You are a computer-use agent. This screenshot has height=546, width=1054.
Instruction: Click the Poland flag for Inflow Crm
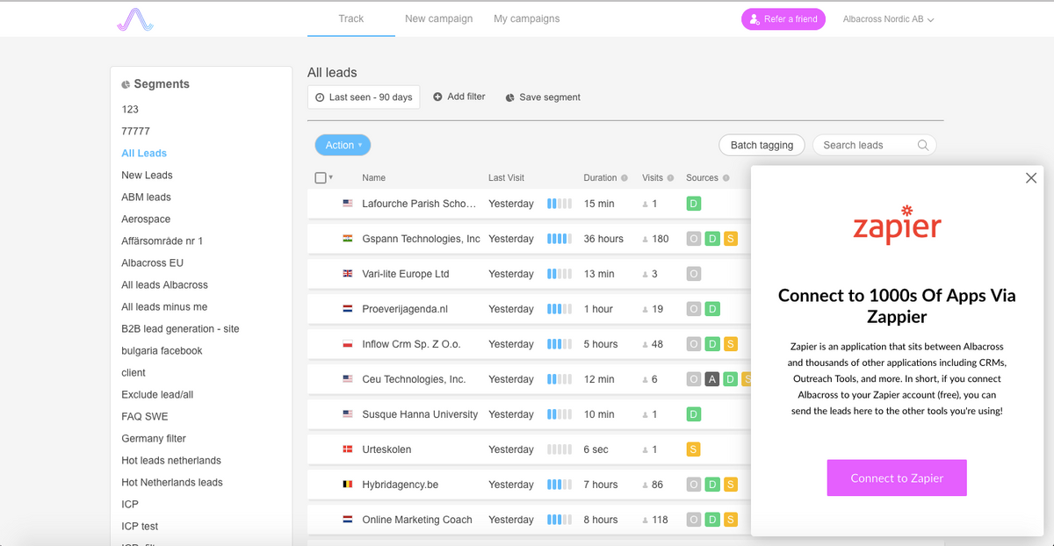pyautogui.click(x=347, y=344)
